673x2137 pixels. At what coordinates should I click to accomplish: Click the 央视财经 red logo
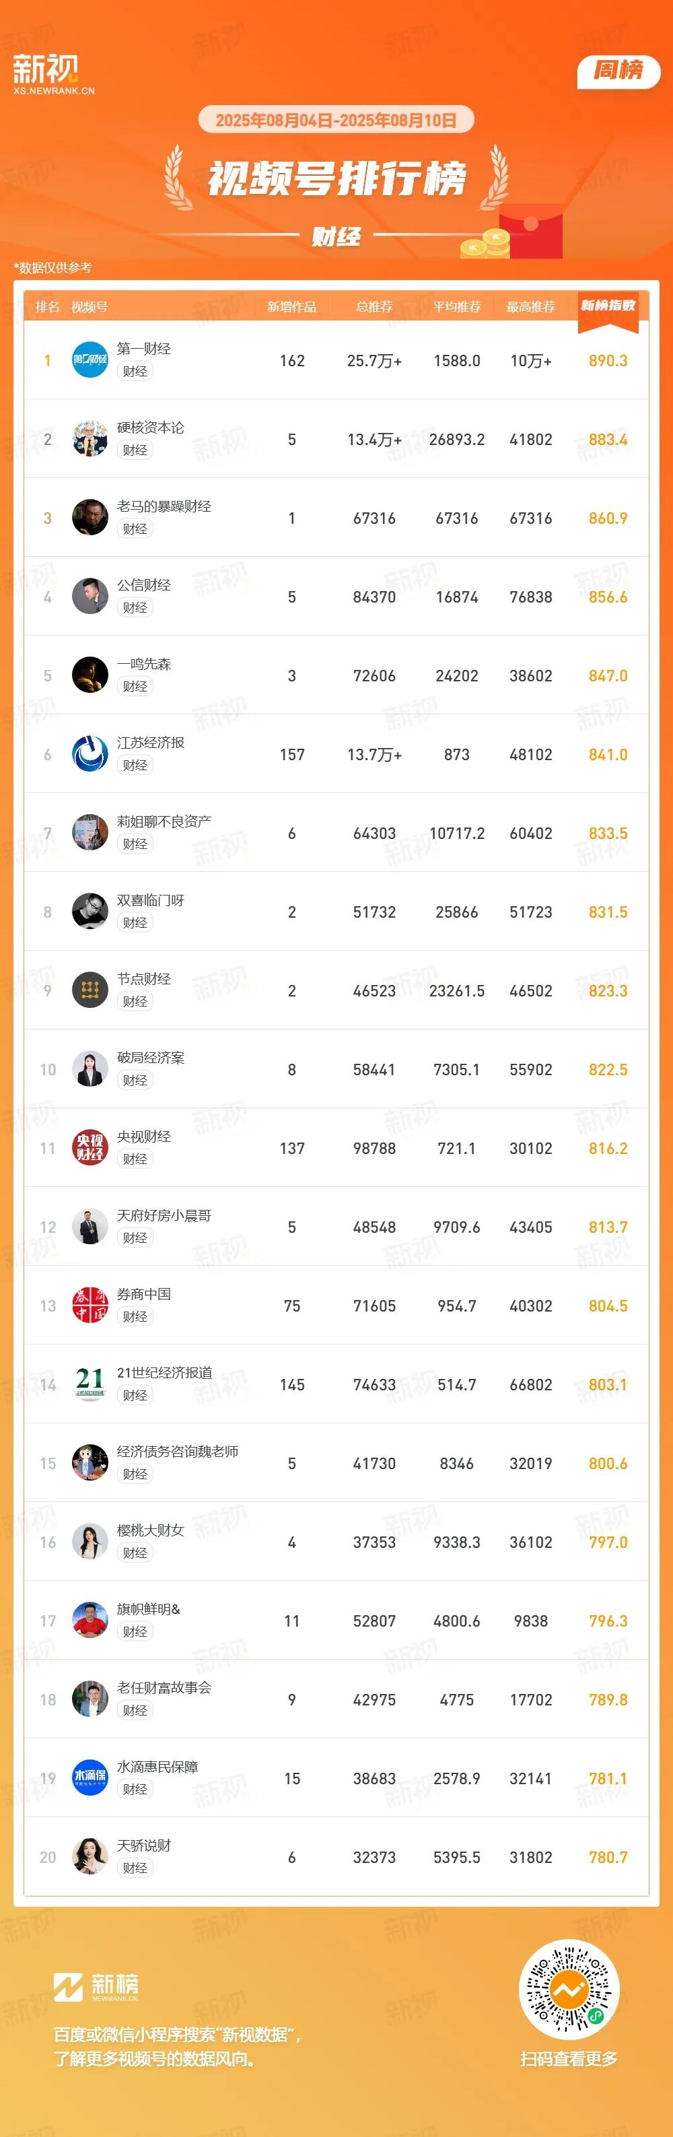(x=90, y=1148)
